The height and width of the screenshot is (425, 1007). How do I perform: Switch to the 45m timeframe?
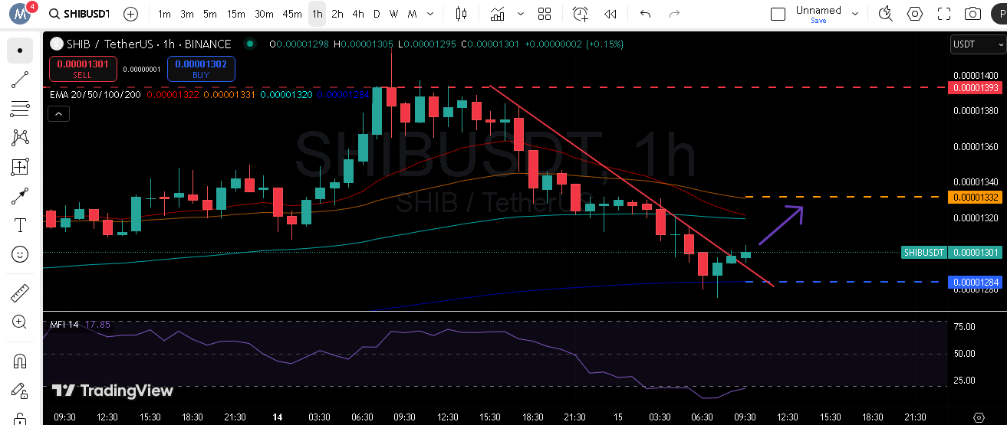[x=292, y=14]
